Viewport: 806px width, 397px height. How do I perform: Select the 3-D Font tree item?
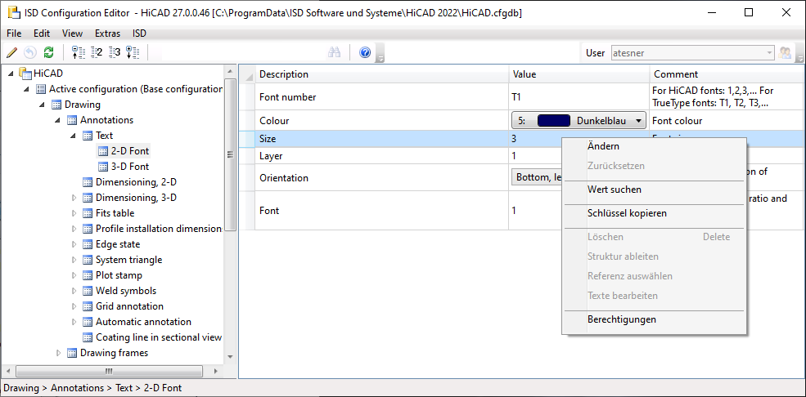tap(130, 166)
